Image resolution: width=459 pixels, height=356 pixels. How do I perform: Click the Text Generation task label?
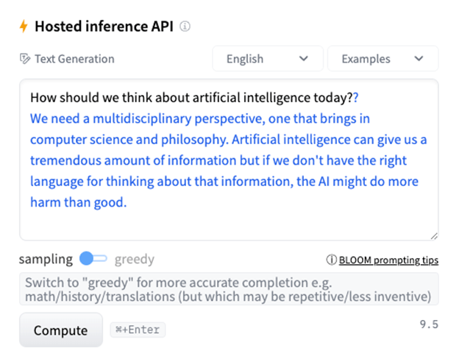tap(74, 59)
